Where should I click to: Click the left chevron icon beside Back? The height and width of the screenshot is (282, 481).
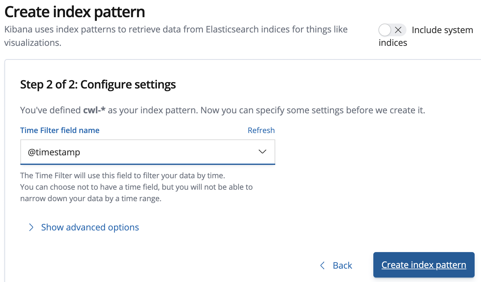[322, 265]
